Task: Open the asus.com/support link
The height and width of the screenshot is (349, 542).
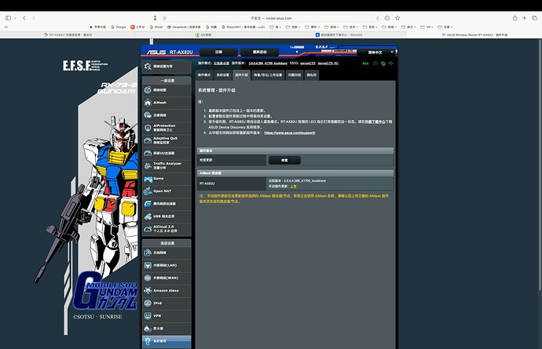Action: click(x=289, y=133)
